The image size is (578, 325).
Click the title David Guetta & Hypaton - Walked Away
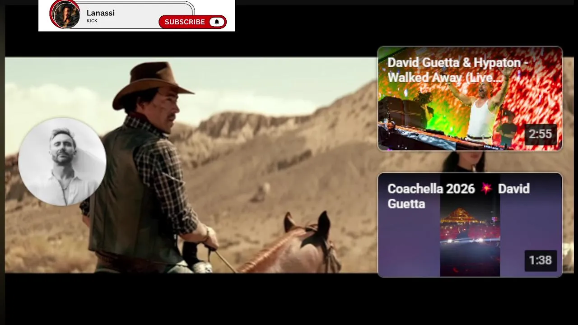click(x=457, y=70)
